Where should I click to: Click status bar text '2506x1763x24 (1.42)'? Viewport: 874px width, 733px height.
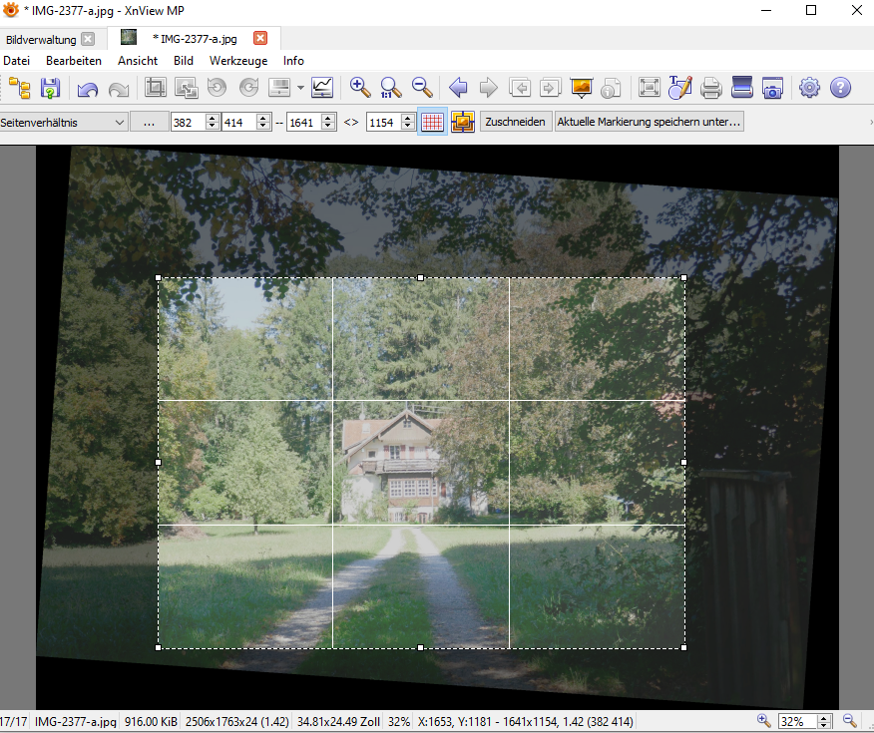click(236, 722)
